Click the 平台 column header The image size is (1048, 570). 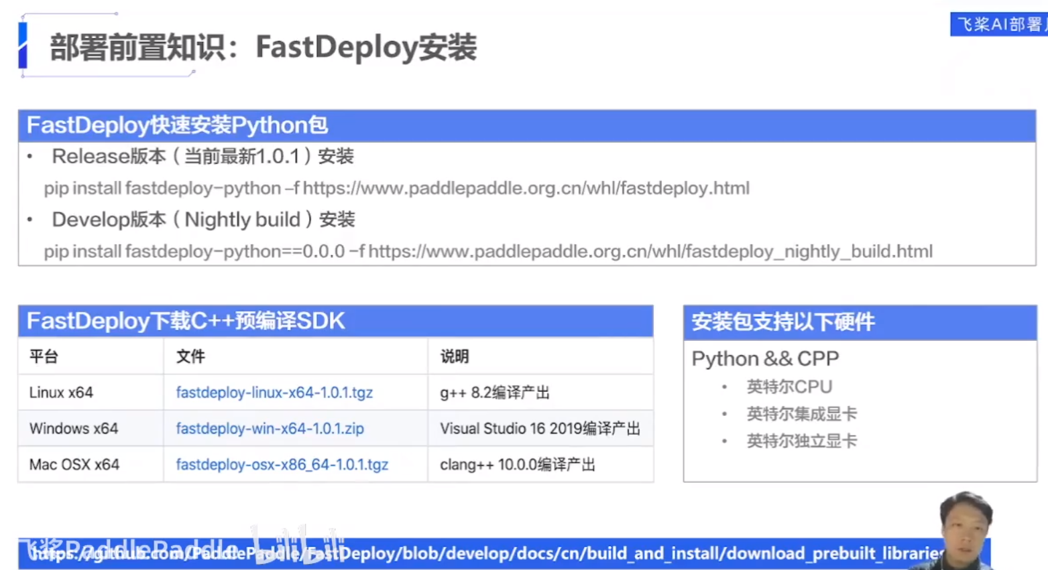[44, 356]
